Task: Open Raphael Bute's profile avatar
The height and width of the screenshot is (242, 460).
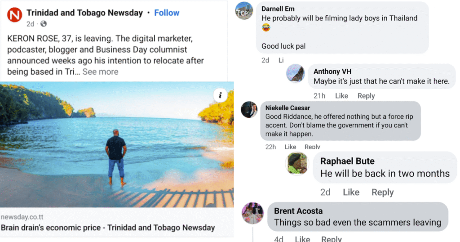Action: 297,163
